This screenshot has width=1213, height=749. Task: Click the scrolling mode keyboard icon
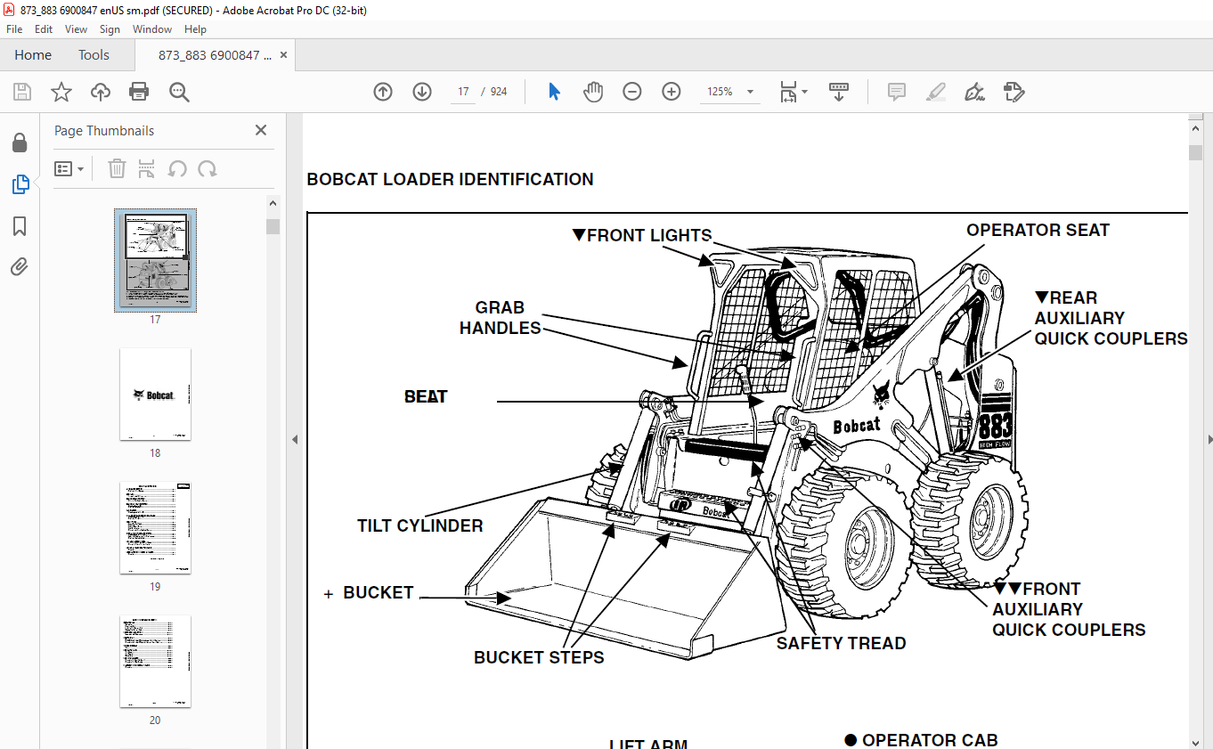(838, 92)
